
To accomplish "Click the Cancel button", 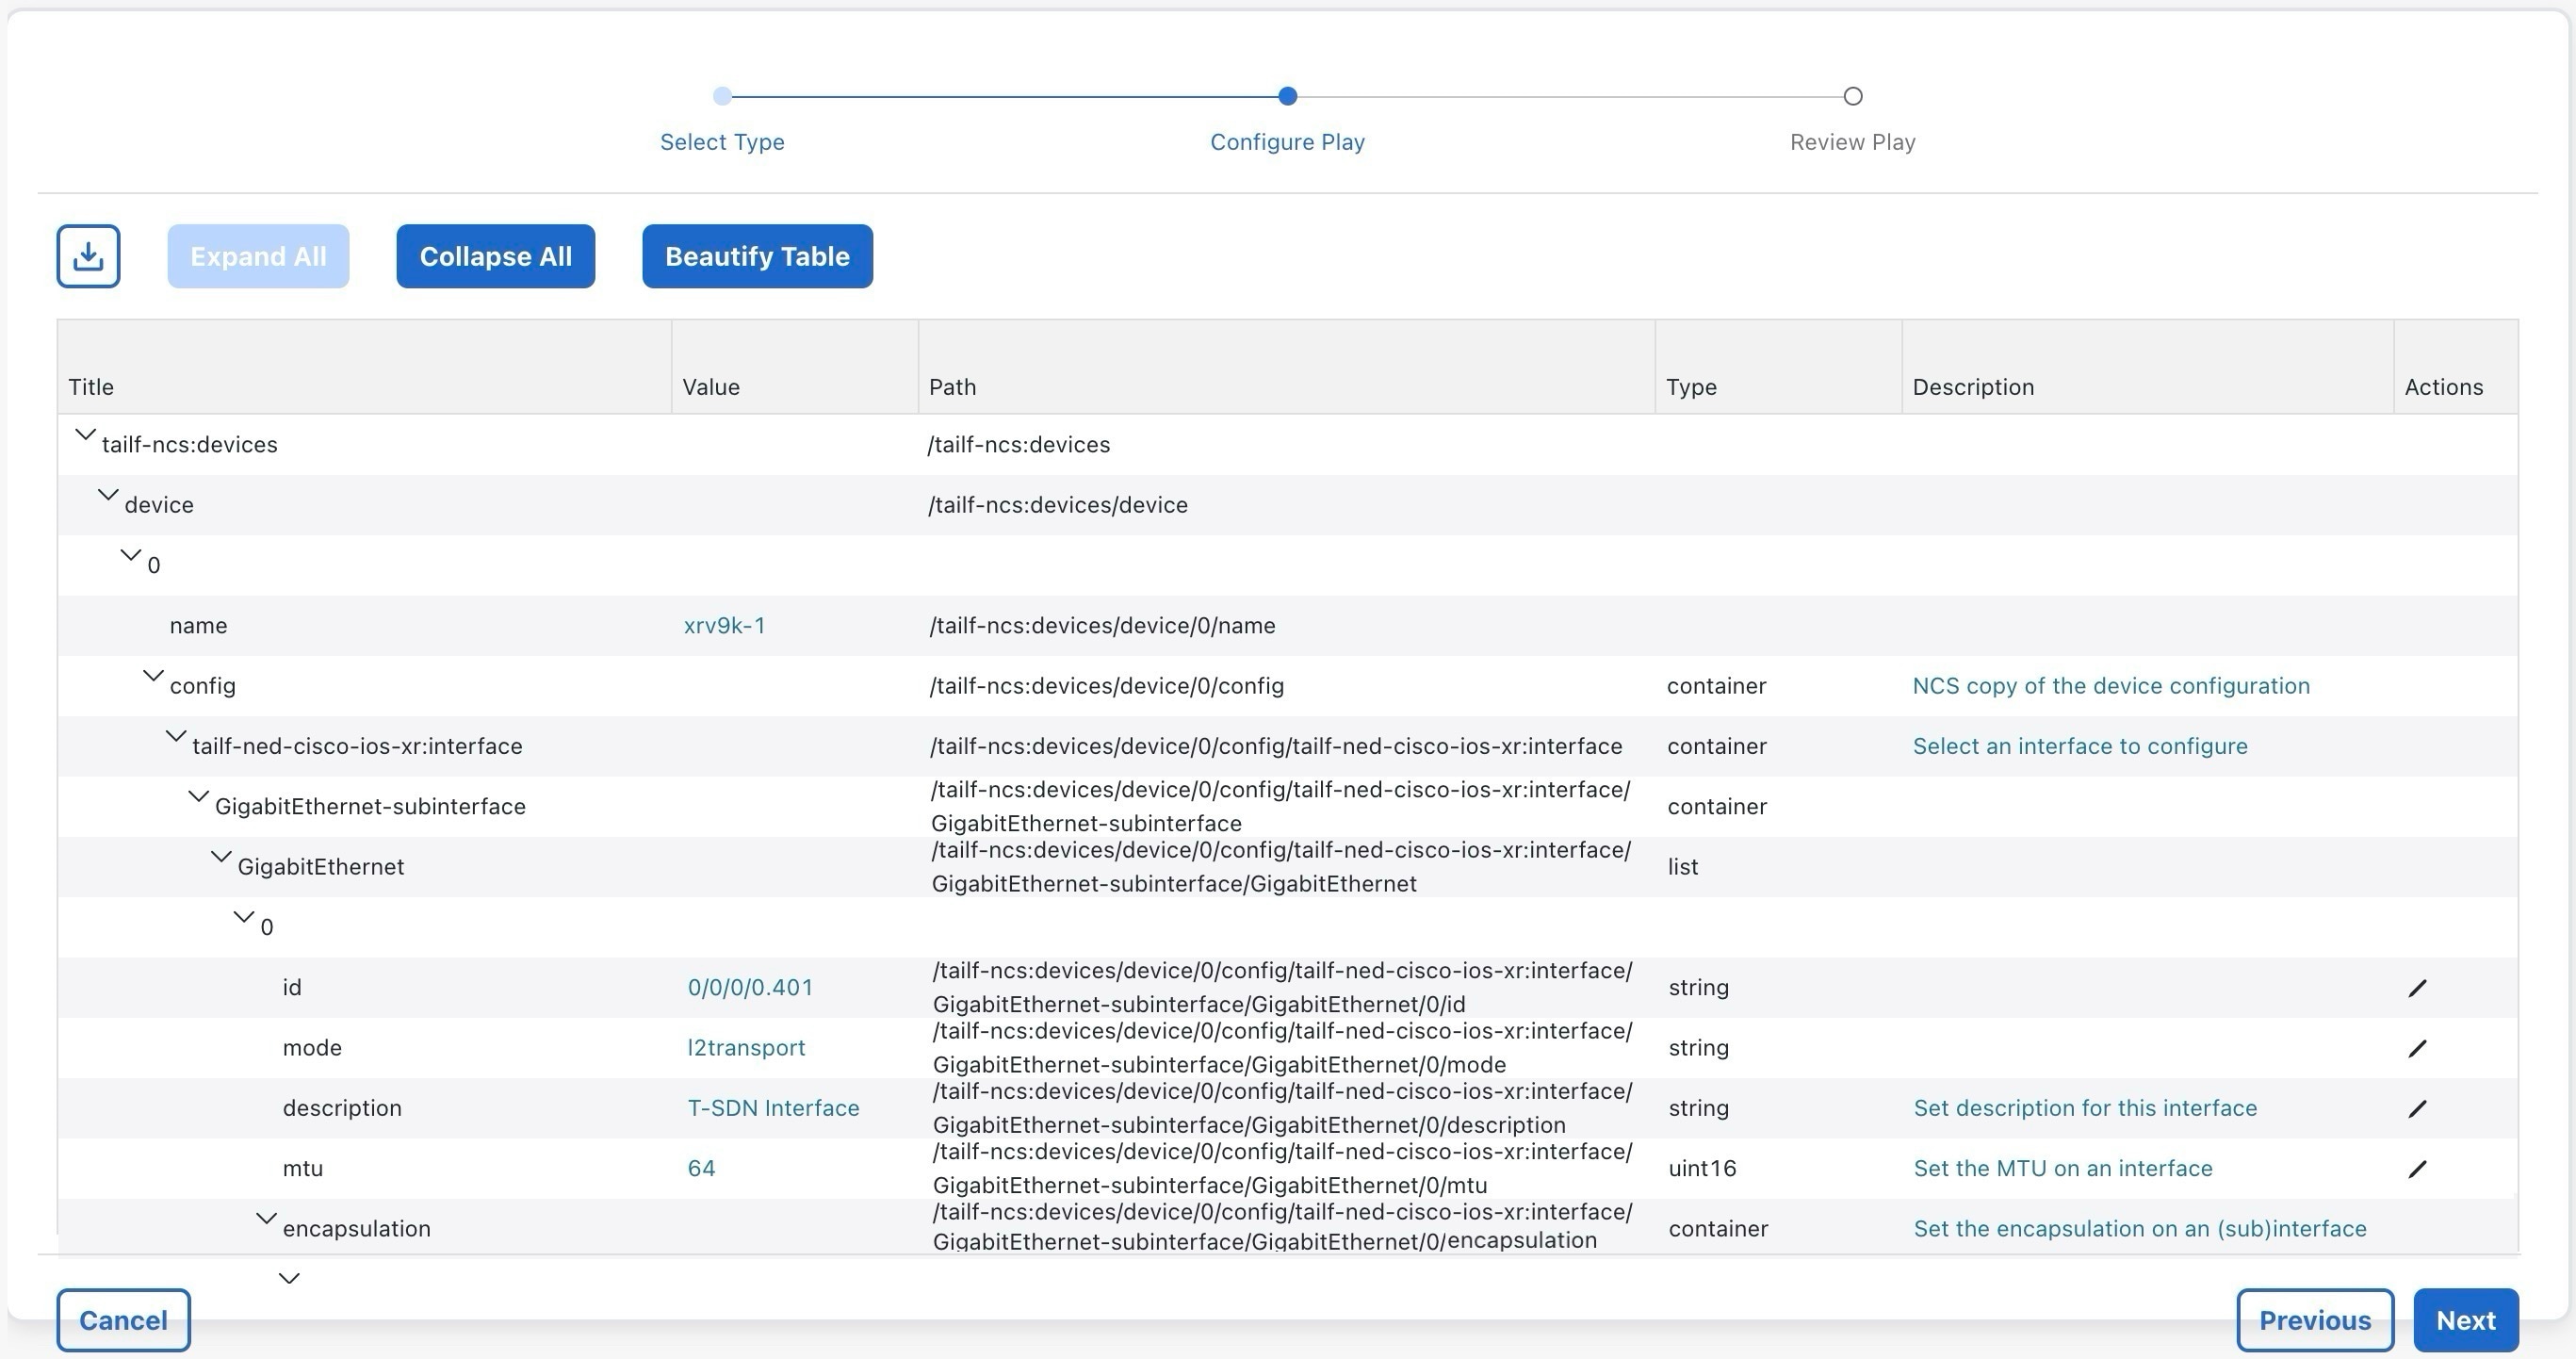I will [x=123, y=1320].
